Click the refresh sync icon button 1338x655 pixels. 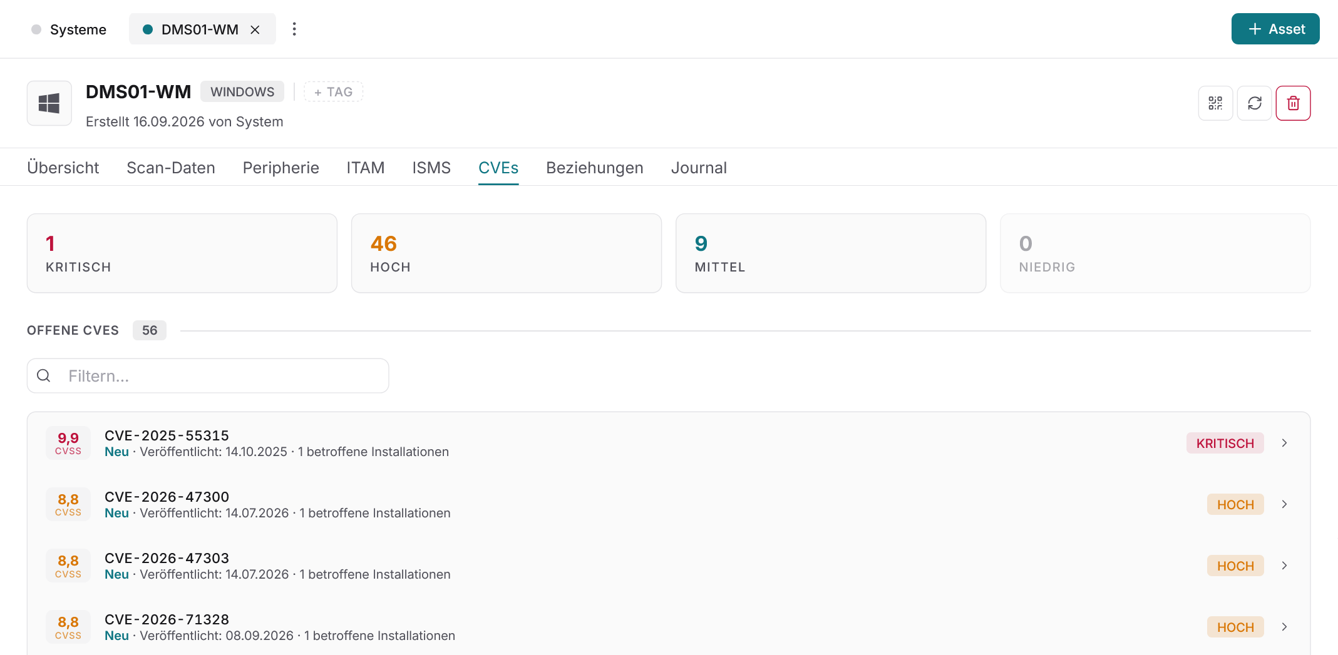coord(1254,103)
